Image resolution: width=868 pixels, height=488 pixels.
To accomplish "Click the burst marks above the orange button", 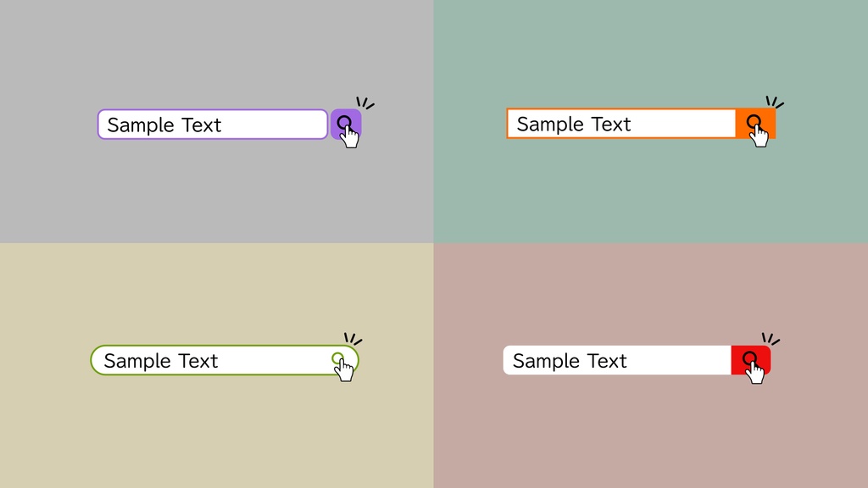I will (x=774, y=103).
